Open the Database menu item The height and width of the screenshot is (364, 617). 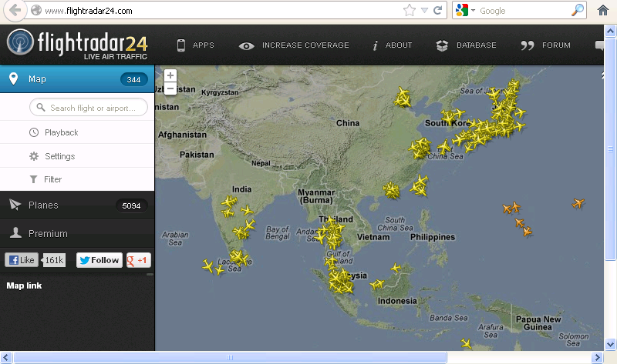466,45
